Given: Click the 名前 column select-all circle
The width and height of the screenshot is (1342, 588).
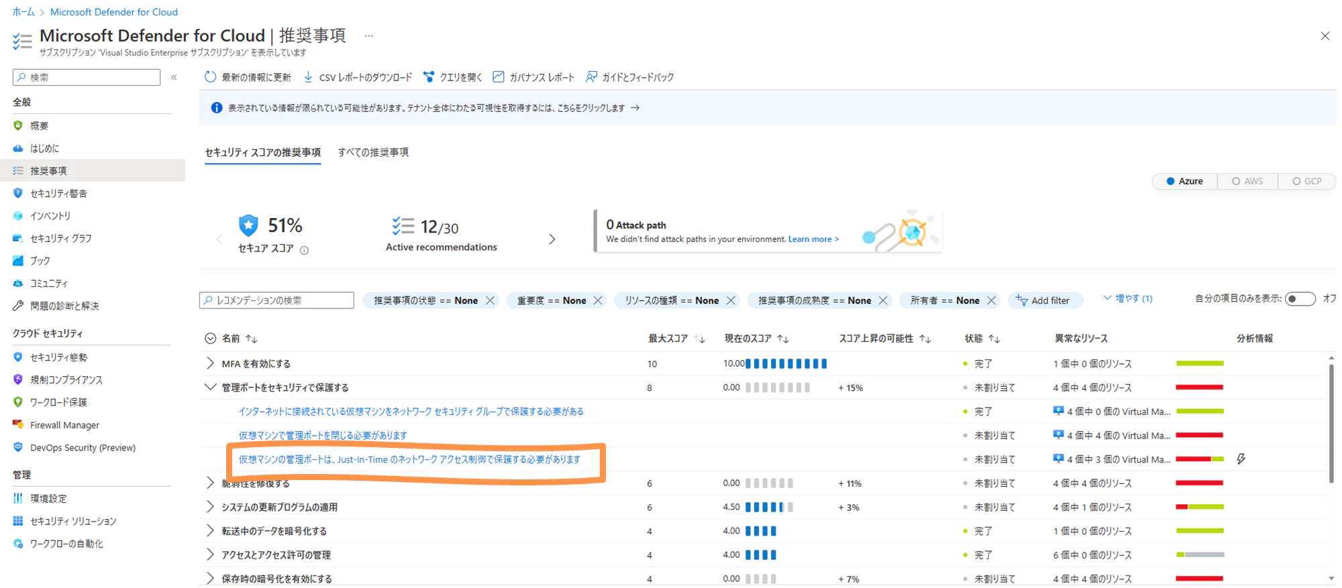Looking at the screenshot, I should click(x=210, y=339).
